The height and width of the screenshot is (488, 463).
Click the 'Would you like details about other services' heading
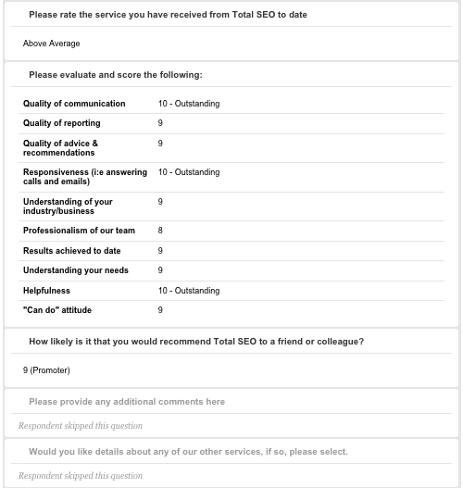188,452
